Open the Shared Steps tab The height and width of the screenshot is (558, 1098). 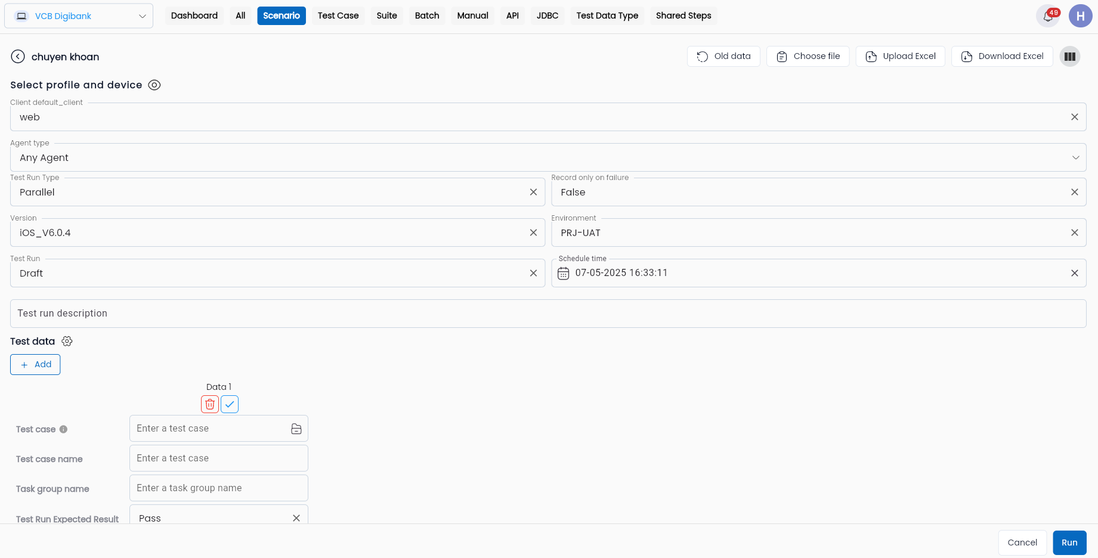683,16
